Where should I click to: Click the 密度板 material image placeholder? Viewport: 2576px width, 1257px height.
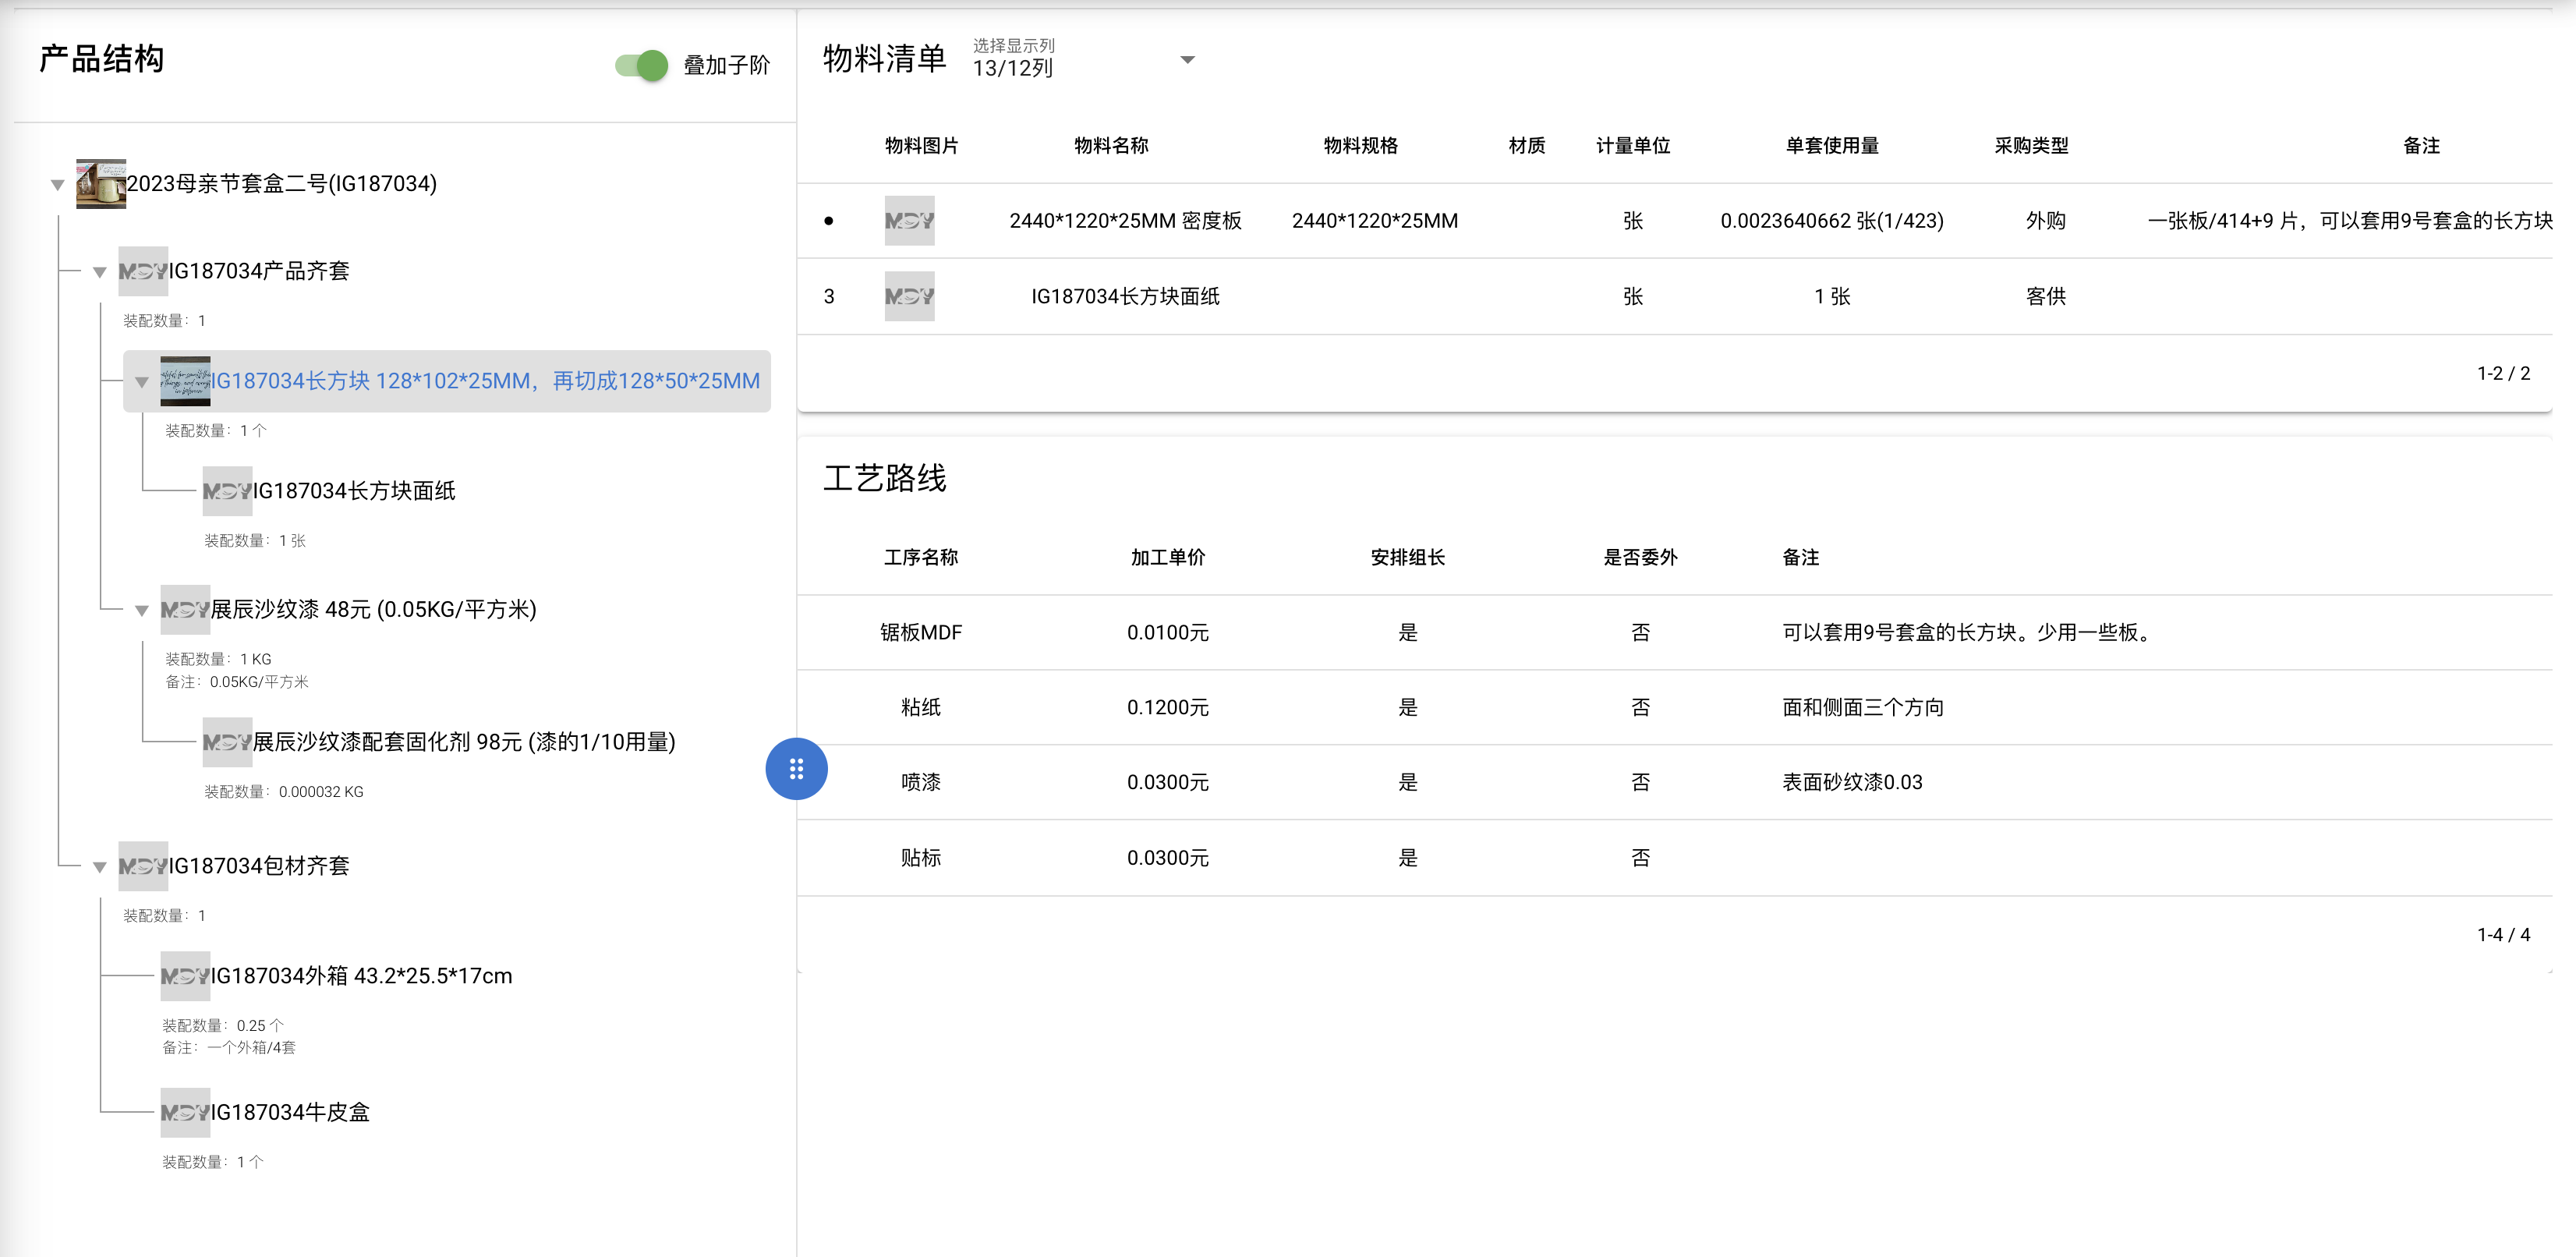(x=909, y=221)
